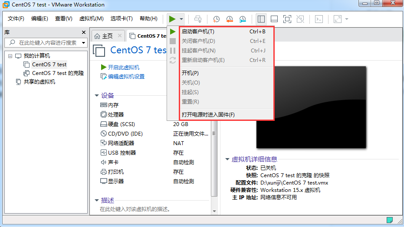Image resolution: width=404 pixels, height=227 pixels.
Task: Click the 已关机 status text
Action: pos(268,168)
